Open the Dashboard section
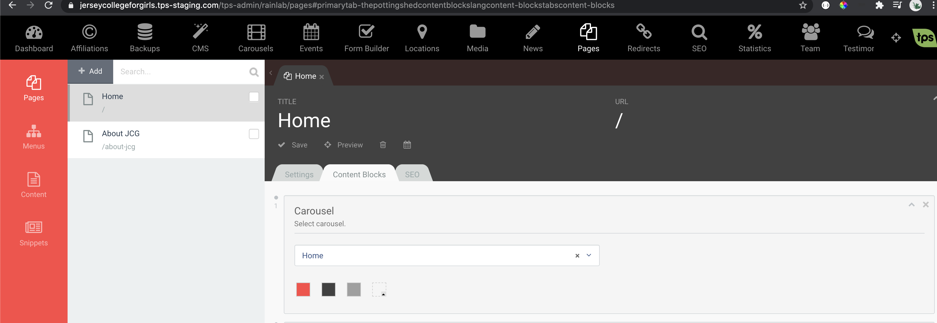This screenshot has height=323, width=937. coord(34,37)
